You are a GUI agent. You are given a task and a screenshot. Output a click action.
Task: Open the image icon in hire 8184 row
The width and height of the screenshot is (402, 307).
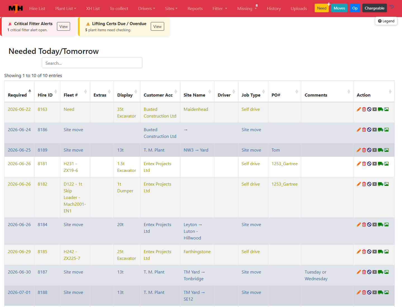(387, 225)
